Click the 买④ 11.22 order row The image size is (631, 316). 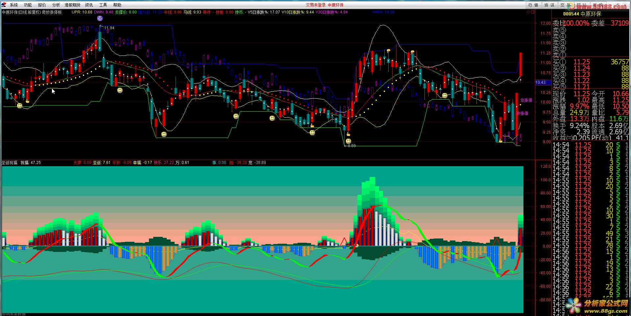tap(591, 81)
